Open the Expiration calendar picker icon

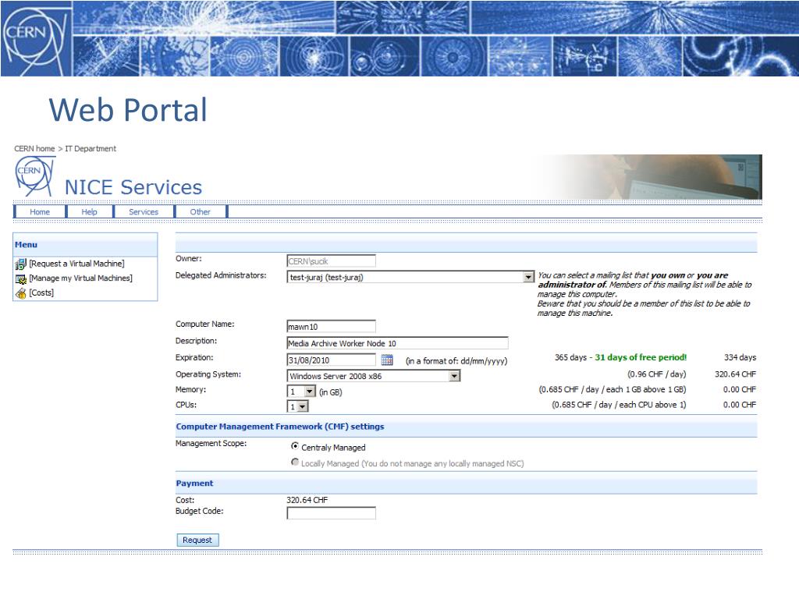point(387,360)
